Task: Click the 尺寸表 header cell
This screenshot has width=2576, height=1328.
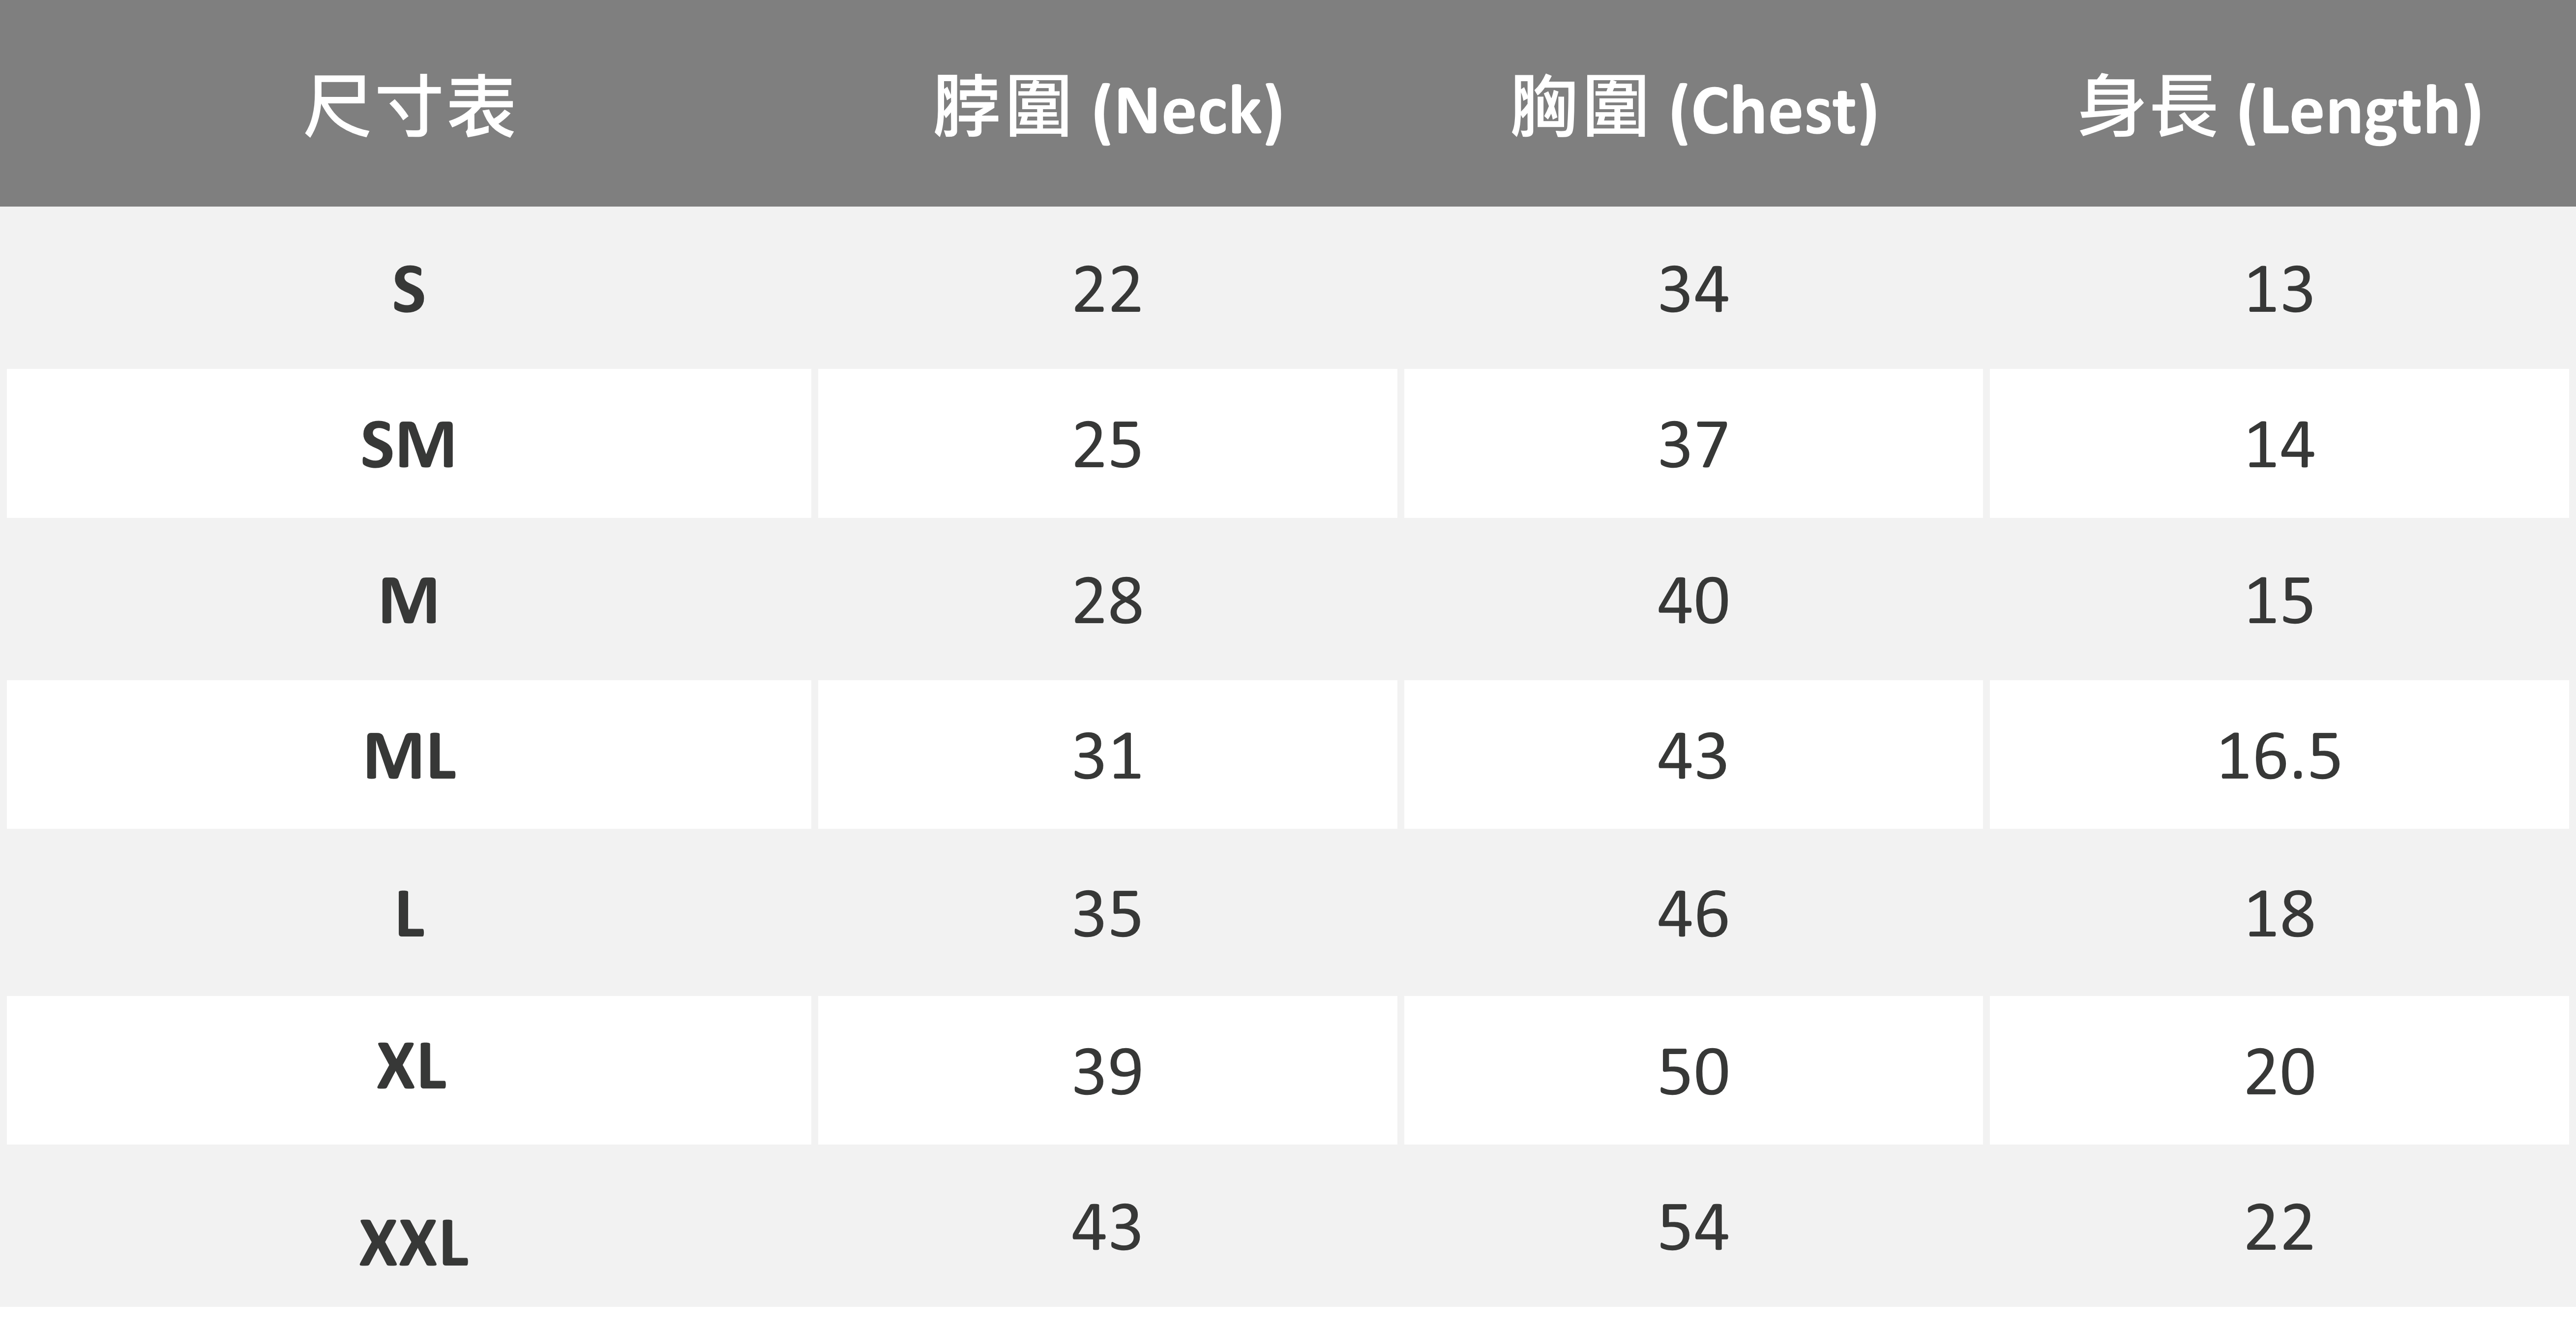Action: [x=409, y=106]
